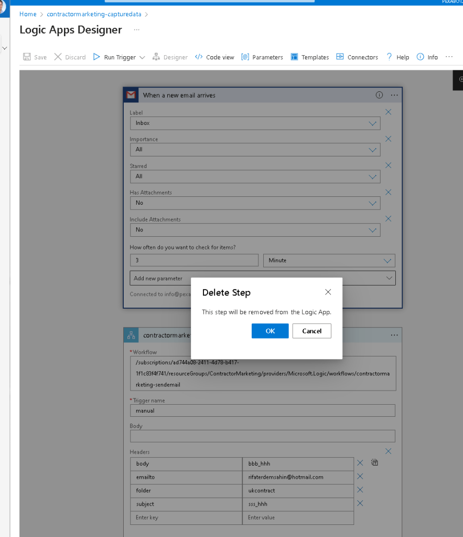Confirm deletion with the OK button
The height and width of the screenshot is (537, 463).
270,331
